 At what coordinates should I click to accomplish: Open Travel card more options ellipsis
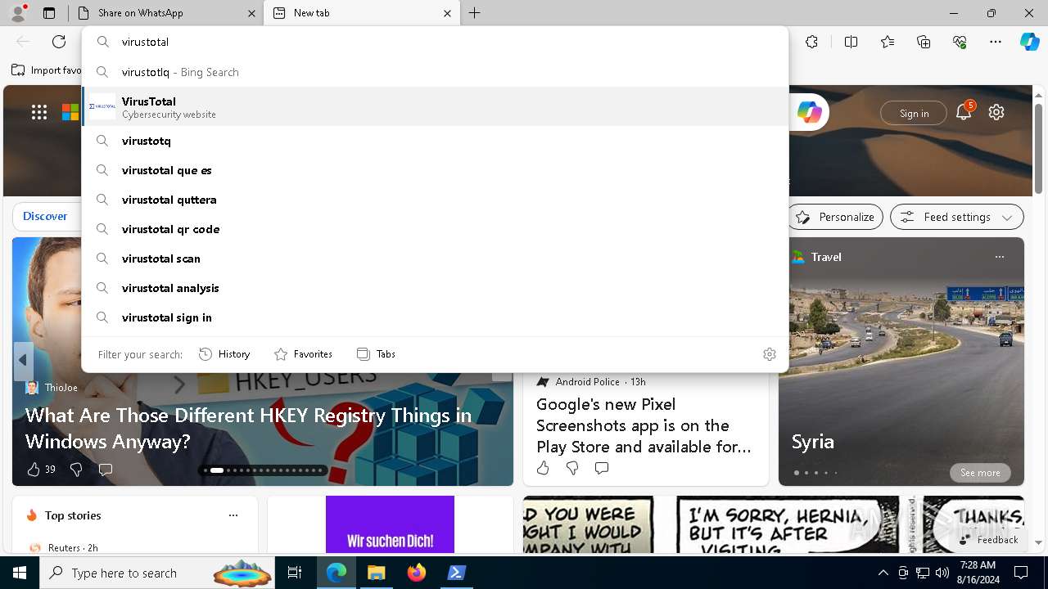pyautogui.click(x=999, y=257)
